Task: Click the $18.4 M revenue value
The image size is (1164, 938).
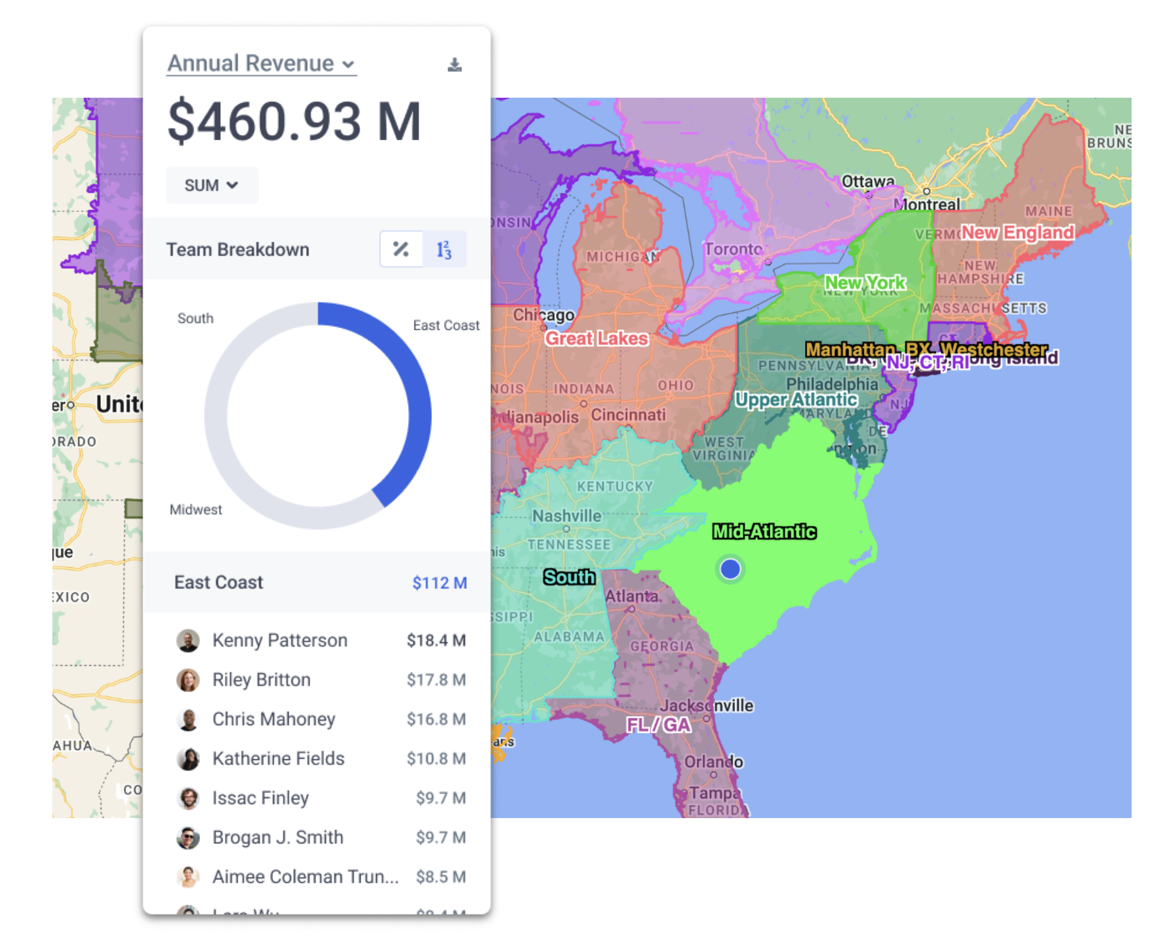Action: 436,641
